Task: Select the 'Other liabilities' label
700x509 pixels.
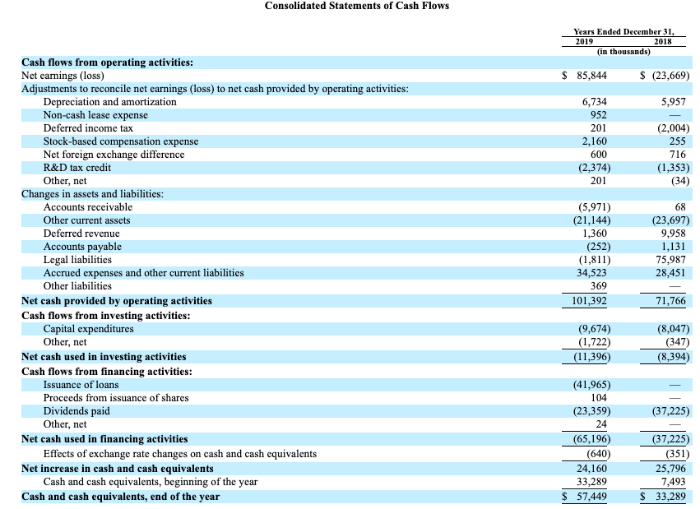Action: tap(77, 286)
